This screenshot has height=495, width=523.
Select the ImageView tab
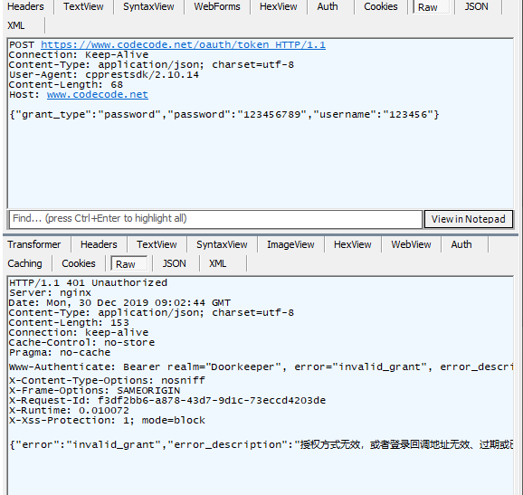point(290,244)
